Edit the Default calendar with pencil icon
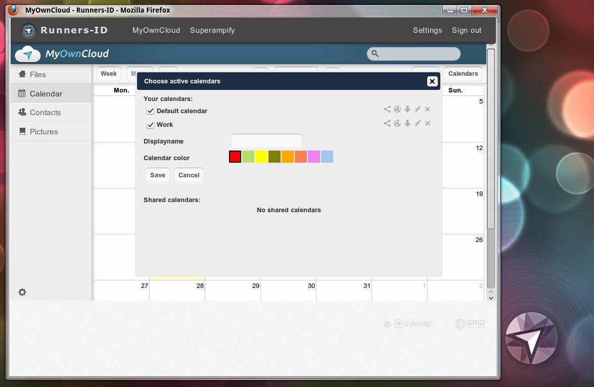This screenshot has width=594, height=387. click(x=418, y=110)
